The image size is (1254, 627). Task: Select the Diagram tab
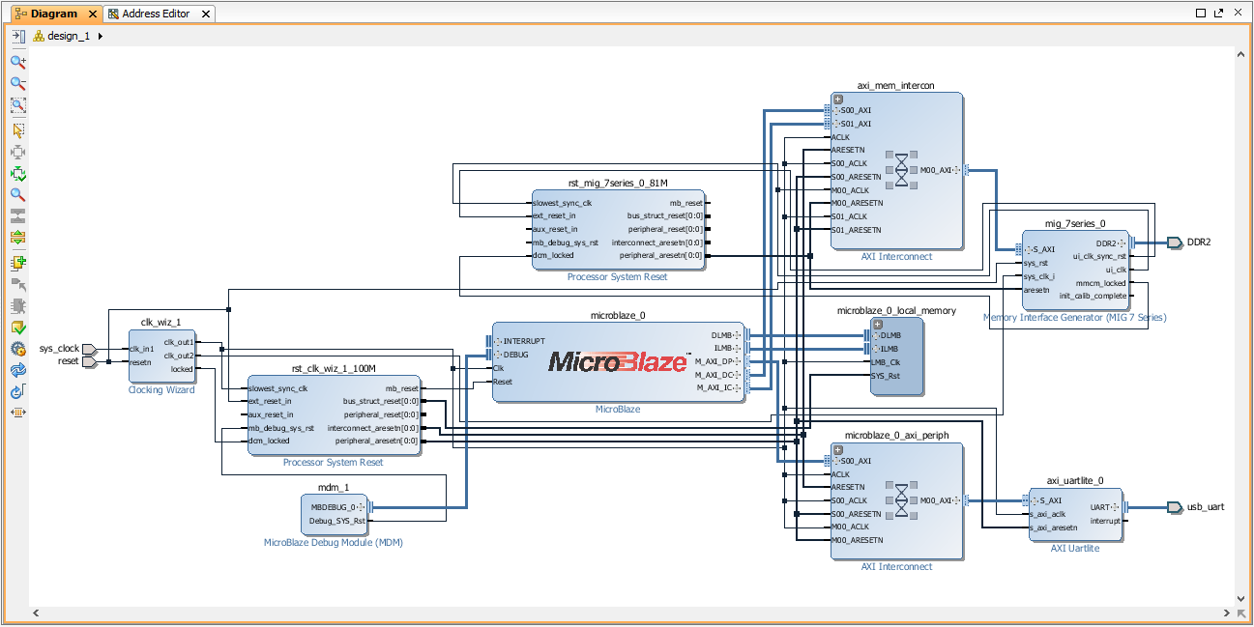(x=54, y=14)
